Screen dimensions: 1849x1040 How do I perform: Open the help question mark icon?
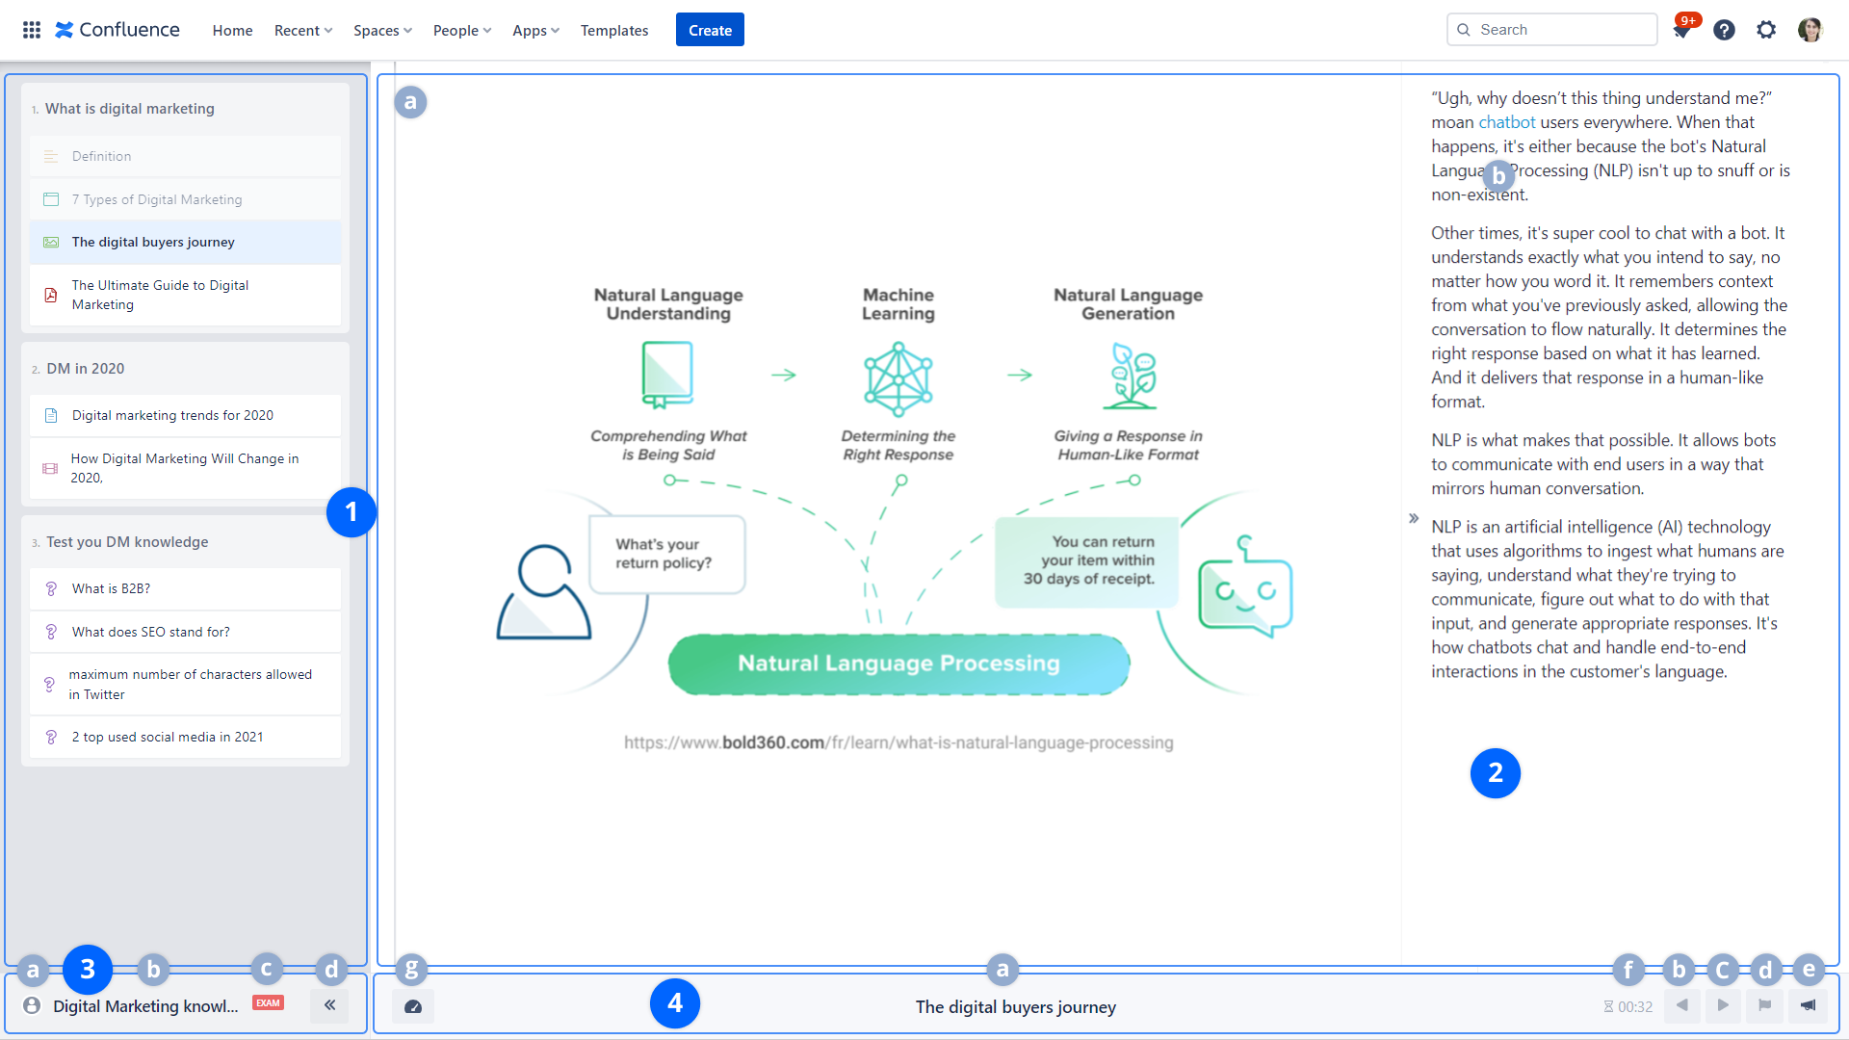(1724, 30)
